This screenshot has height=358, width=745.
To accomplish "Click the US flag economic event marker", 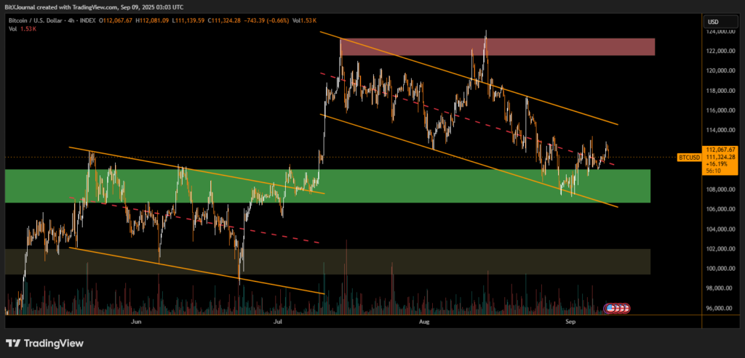I will point(618,309).
